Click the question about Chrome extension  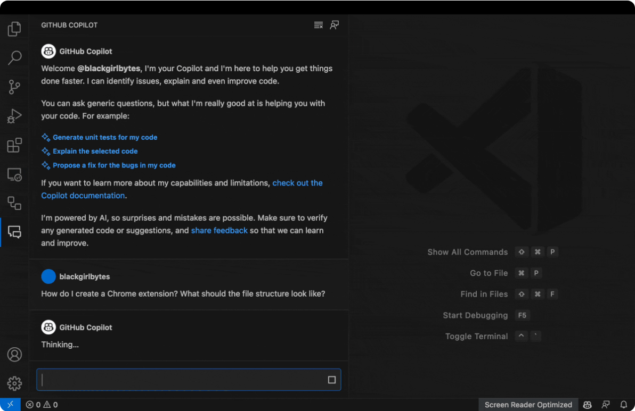click(x=183, y=294)
